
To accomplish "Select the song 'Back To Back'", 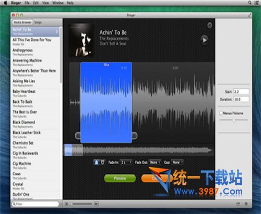I will click(x=35, y=103).
